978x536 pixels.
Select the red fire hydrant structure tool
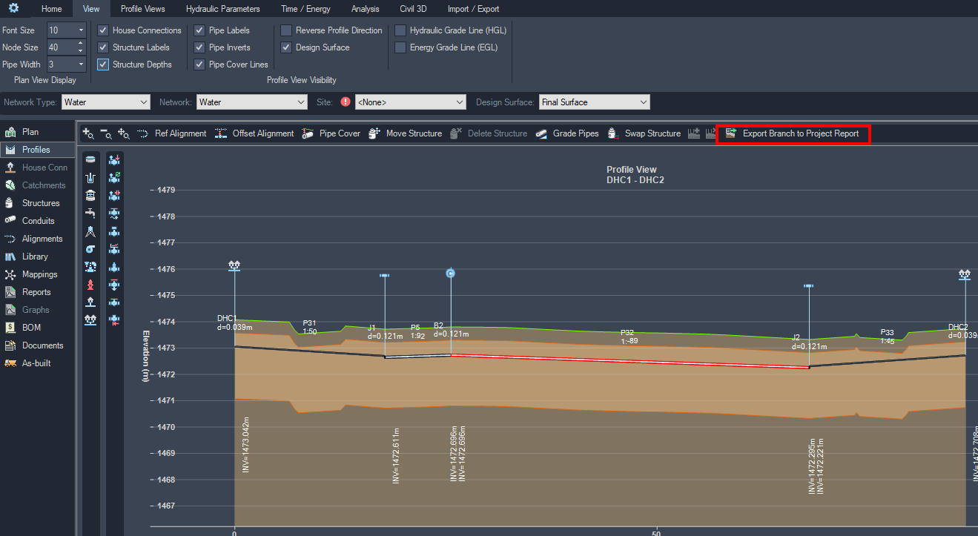pyautogui.click(x=90, y=285)
